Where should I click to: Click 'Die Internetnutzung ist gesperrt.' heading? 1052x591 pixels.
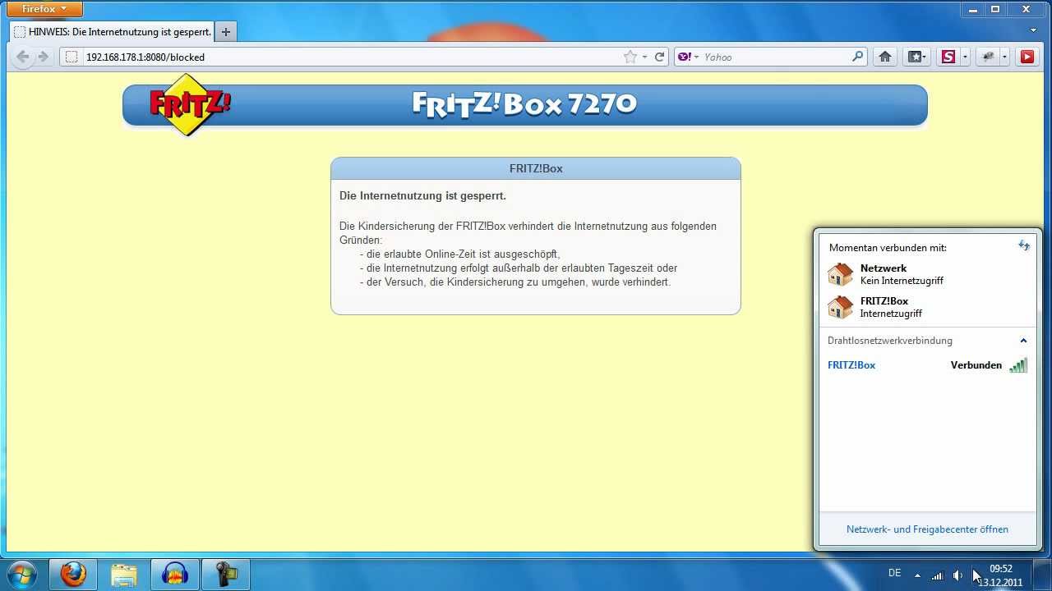(422, 196)
